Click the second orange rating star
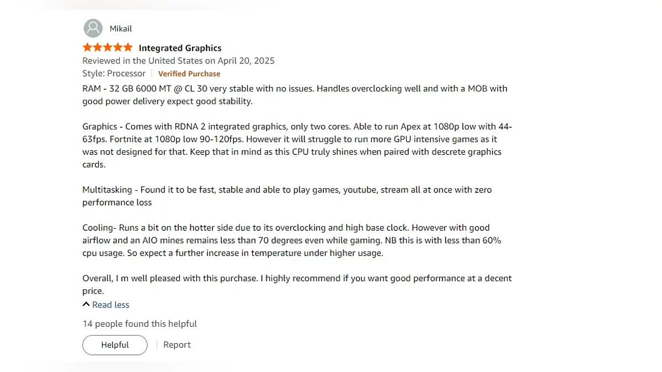This screenshot has height=372, width=662. pos(98,47)
